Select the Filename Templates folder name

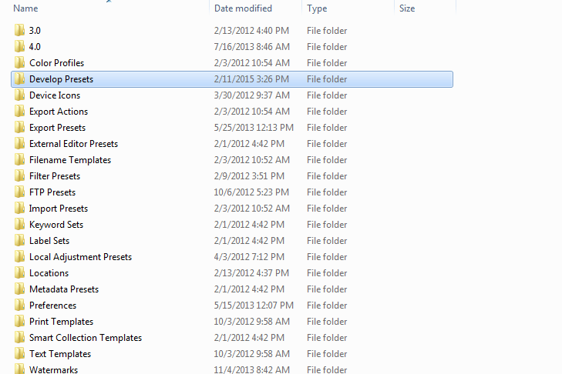pyautogui.click(x=70, y=160)
